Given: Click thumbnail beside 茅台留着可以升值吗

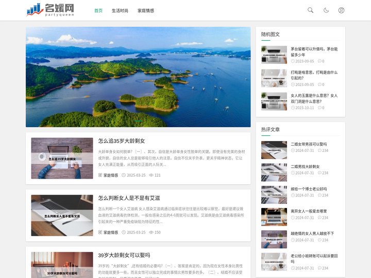Looking at the screenshot, I should (x=274, y=55).
